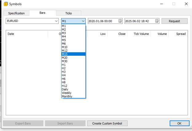Select the Bars tab
The height and width of the screenshot is (131, 192).
click(x=42, y=13)
